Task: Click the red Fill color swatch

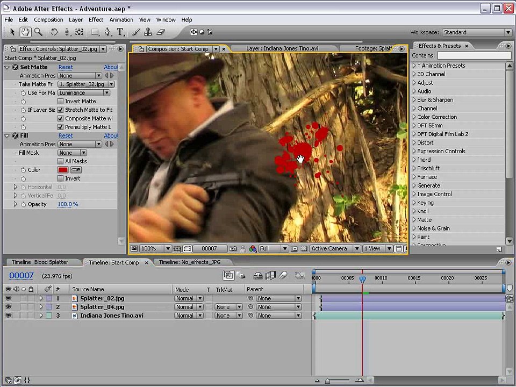Action: 63,170
